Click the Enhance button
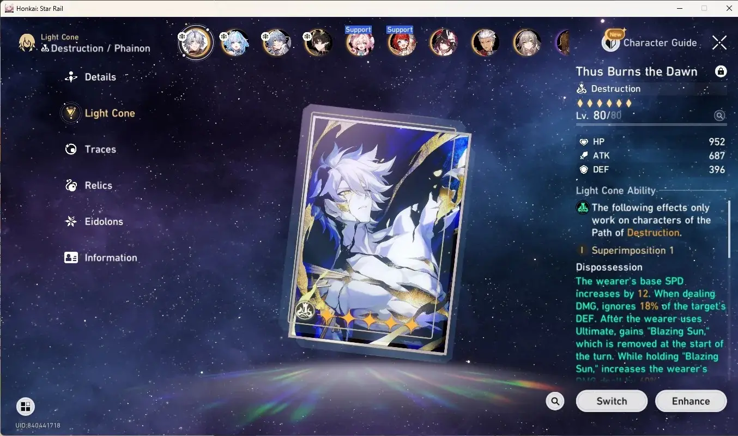 pos(691,401)
